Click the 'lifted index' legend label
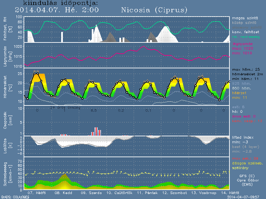The width and height of the screenshot is (266, 199). (x=242, y=137)
